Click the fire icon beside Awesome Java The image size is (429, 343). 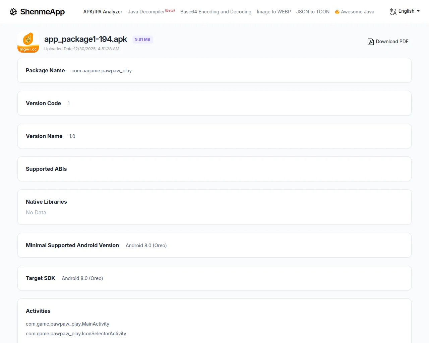pos(337,12)
